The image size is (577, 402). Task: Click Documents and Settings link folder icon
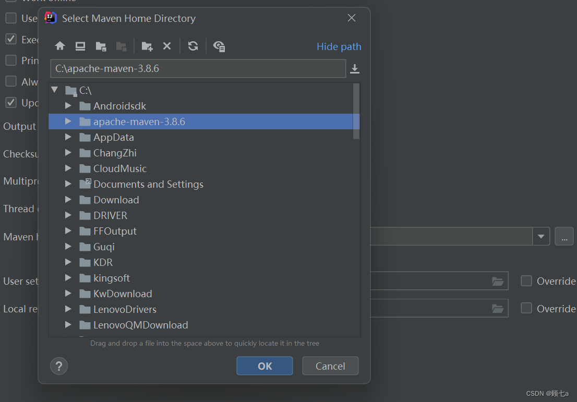[85, 184]
